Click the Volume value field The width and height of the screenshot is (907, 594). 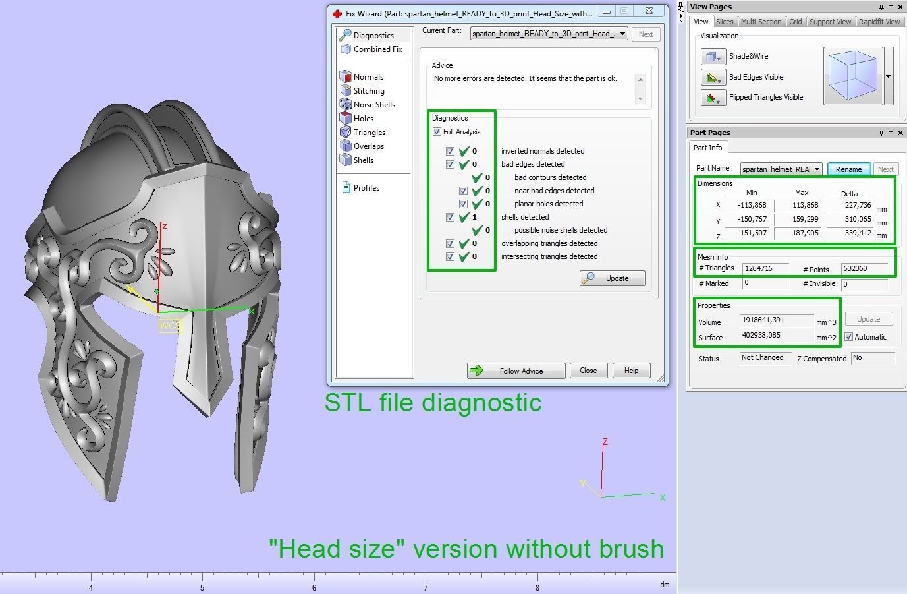pos(777,320)
